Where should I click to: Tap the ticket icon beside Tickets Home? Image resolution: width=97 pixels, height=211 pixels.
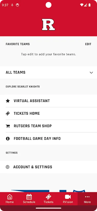[x=8, y=113]
